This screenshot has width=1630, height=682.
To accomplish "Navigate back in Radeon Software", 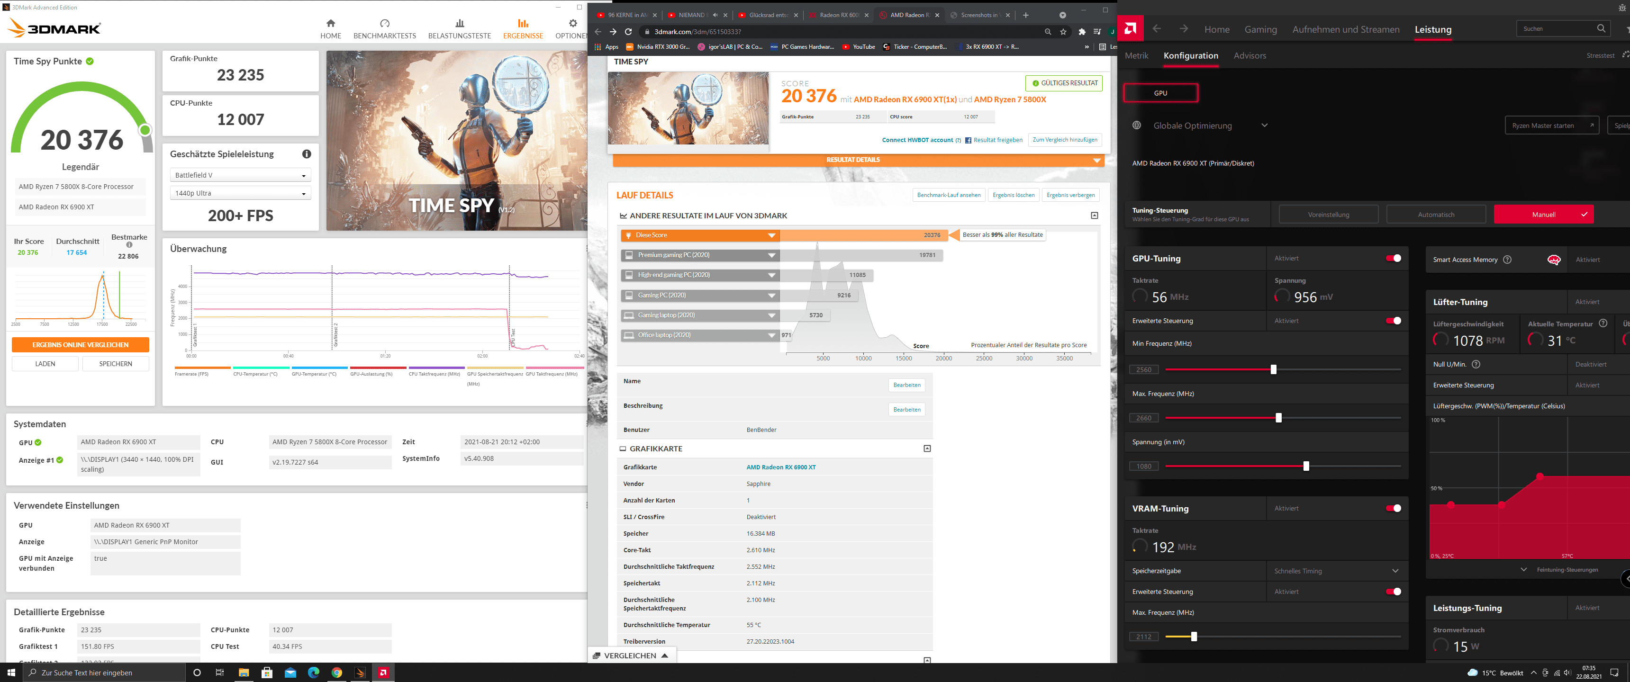I will 1157,29.
